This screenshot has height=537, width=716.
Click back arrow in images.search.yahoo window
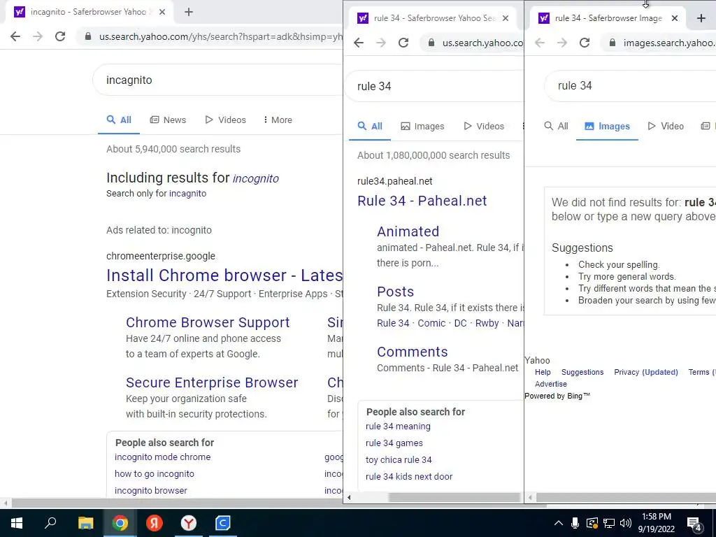[x=540, y=43]
